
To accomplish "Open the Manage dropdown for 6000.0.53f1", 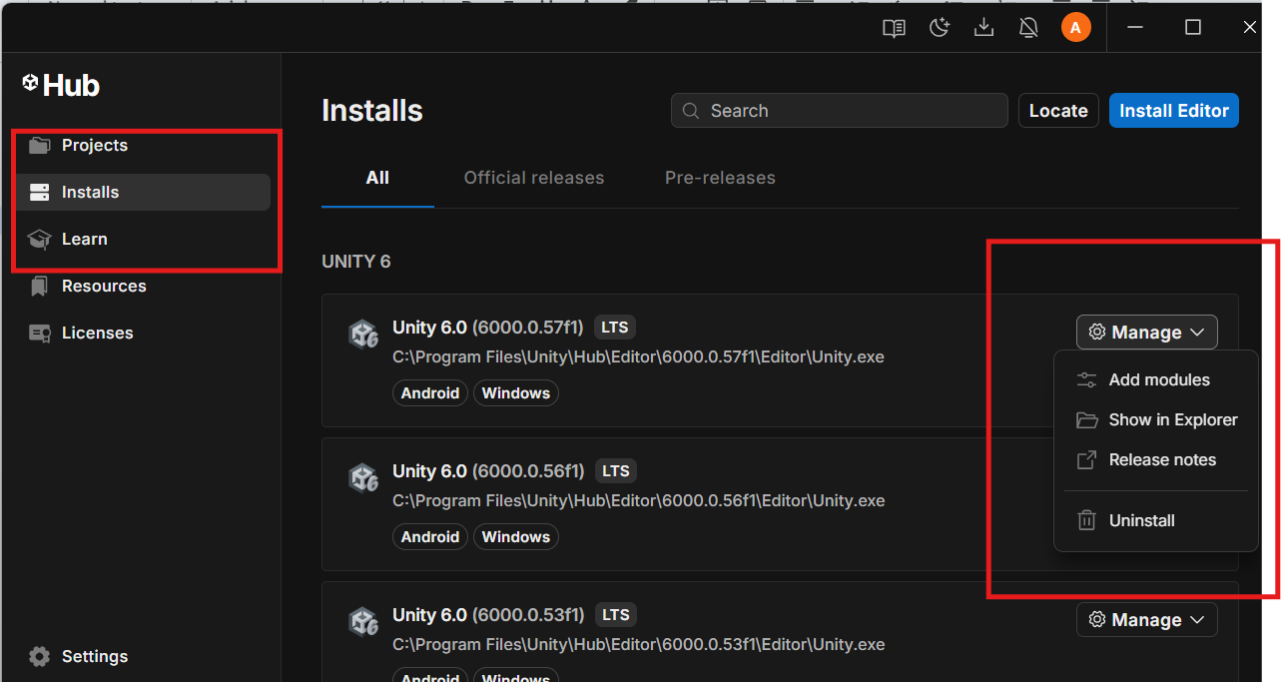I will click(1147, 620).
